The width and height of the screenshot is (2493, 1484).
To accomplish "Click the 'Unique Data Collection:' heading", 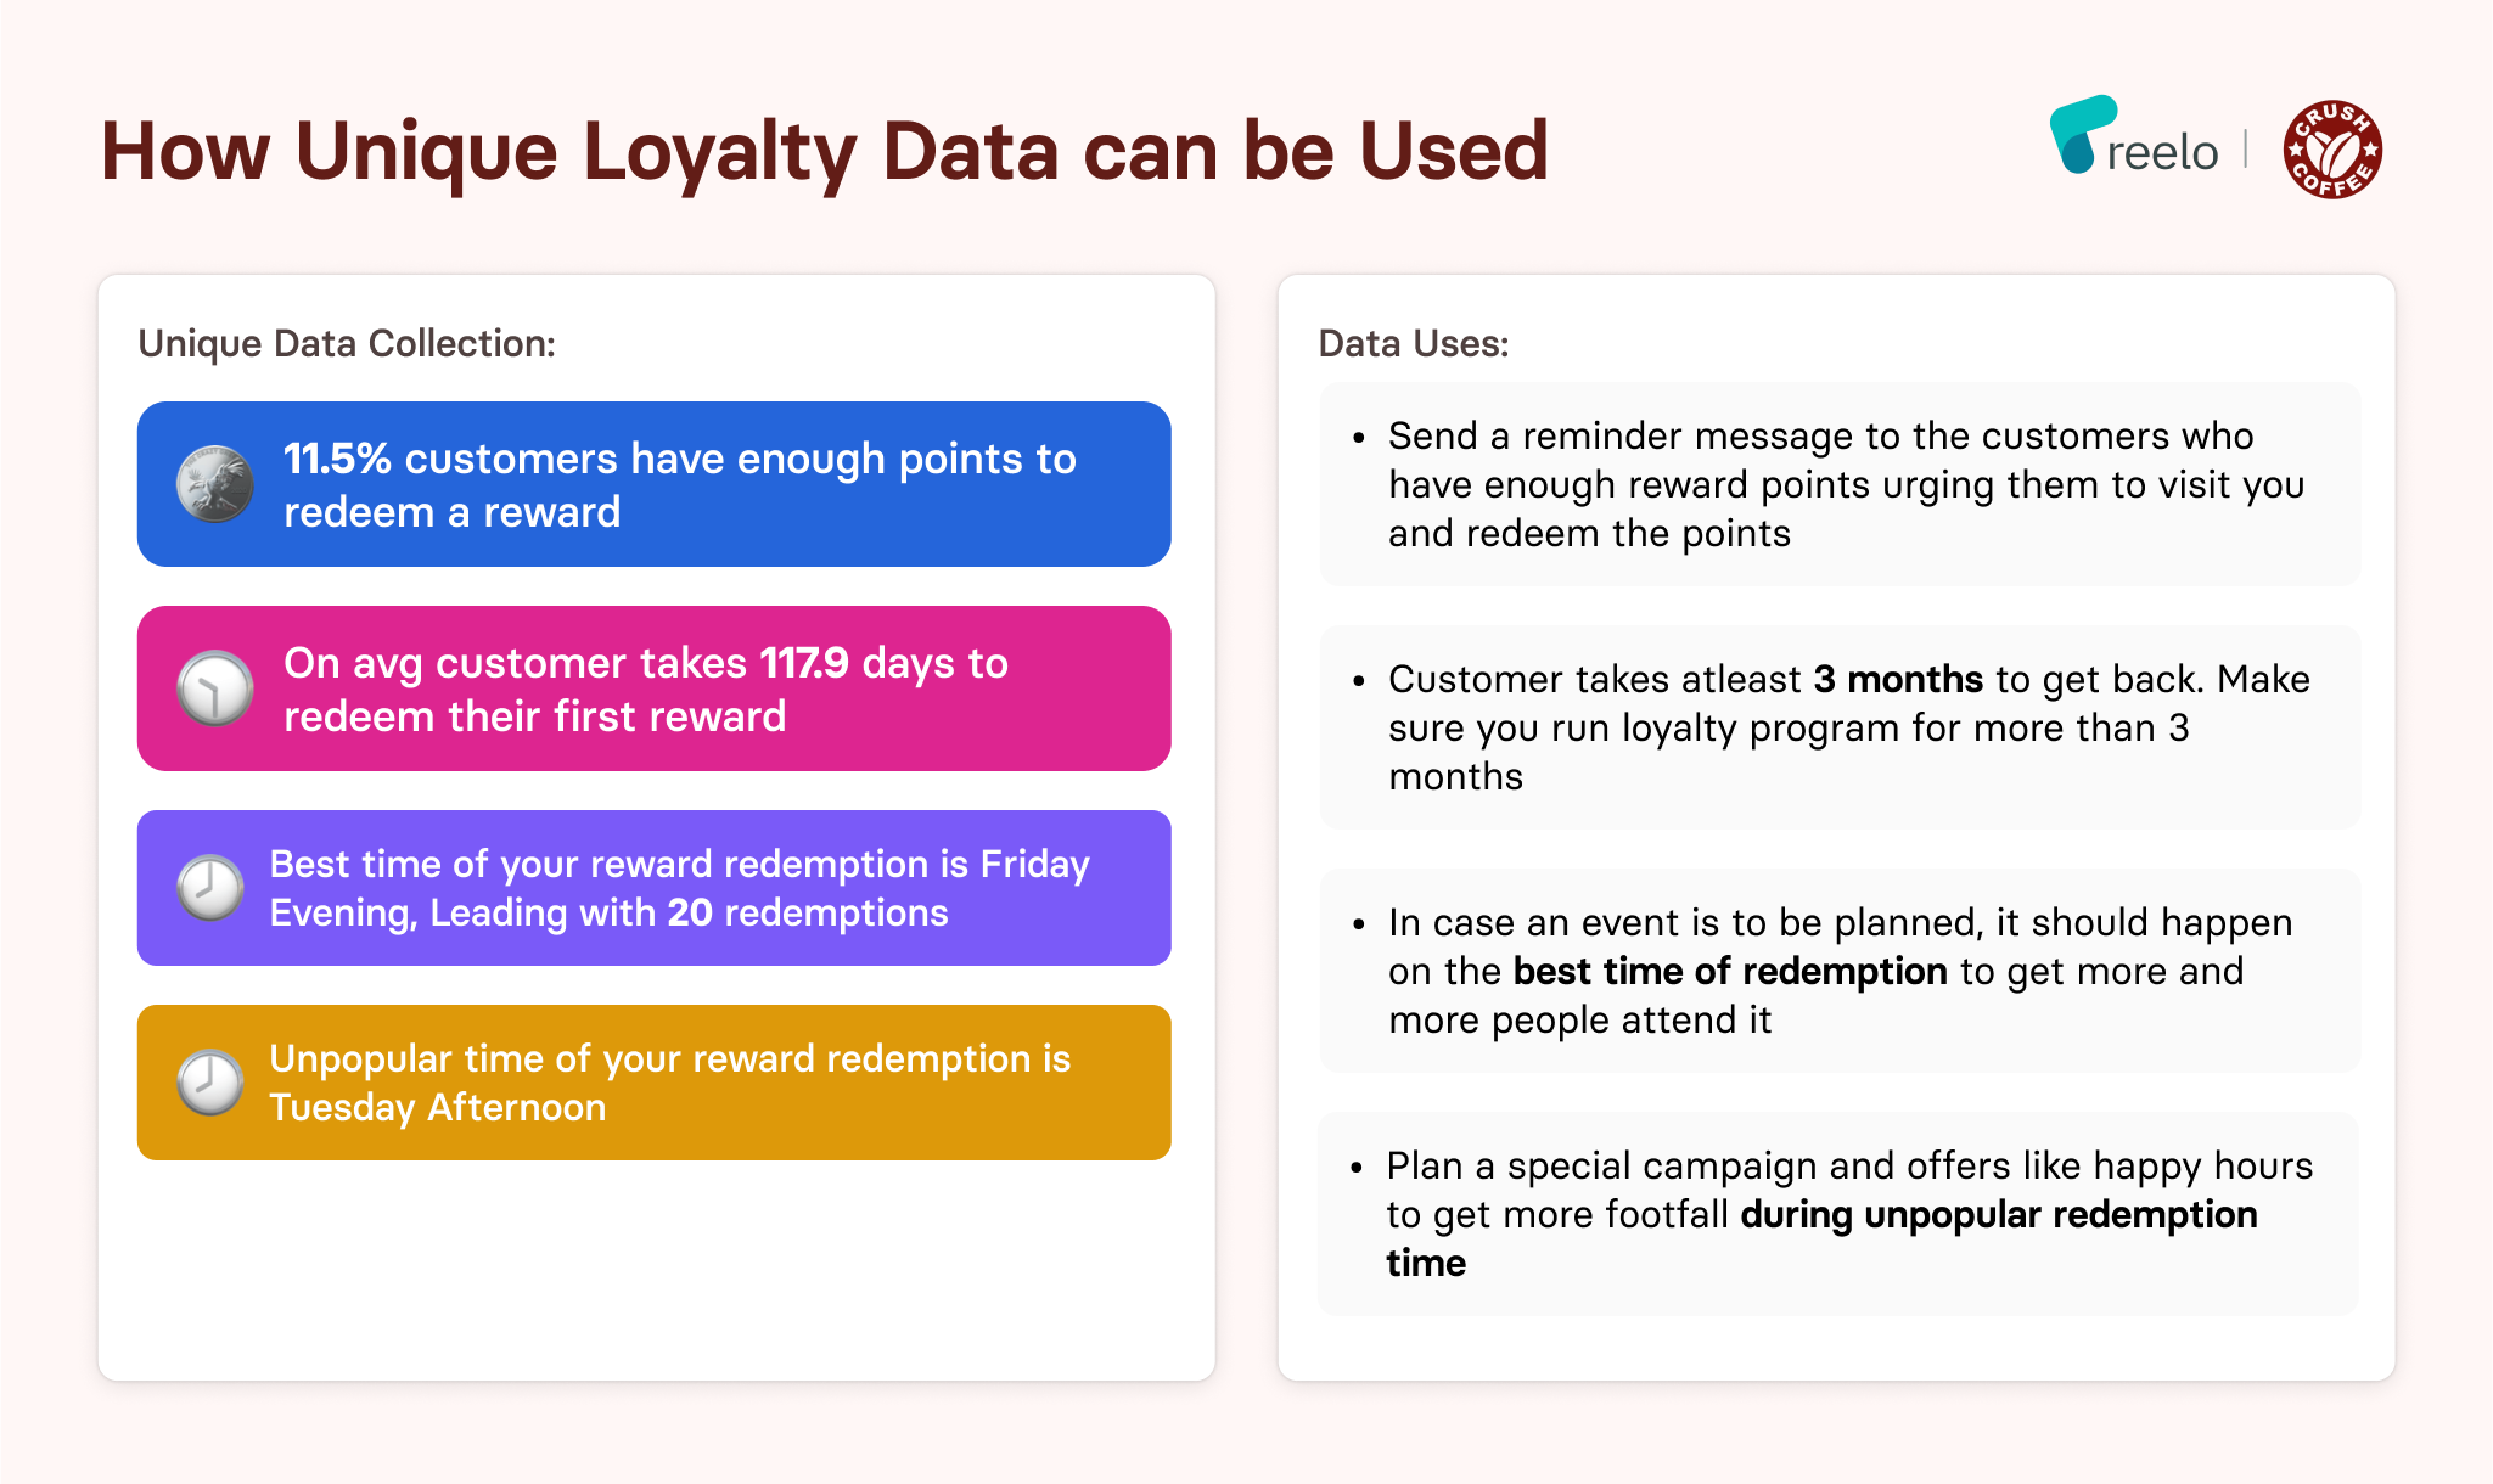I will pos(346,344).
